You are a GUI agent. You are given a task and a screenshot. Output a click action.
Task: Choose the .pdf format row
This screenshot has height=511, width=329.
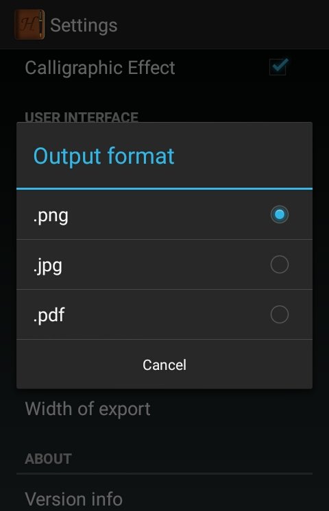164,314
